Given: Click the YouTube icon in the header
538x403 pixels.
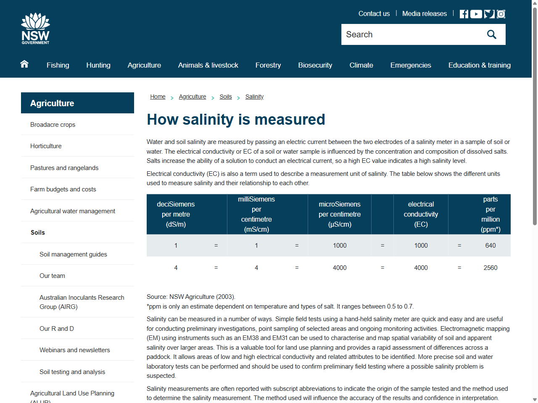Looking at the screenshot, I should 476,13.
